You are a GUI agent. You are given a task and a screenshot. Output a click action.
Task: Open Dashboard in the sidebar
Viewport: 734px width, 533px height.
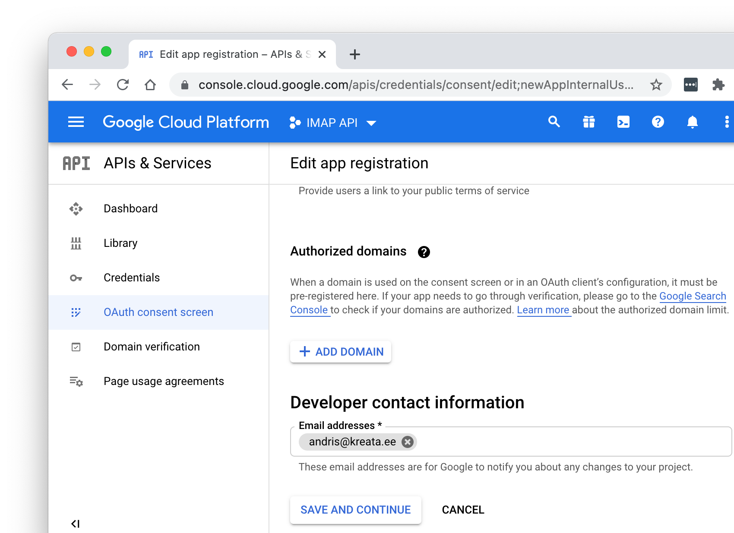click(x=158, y=209)
